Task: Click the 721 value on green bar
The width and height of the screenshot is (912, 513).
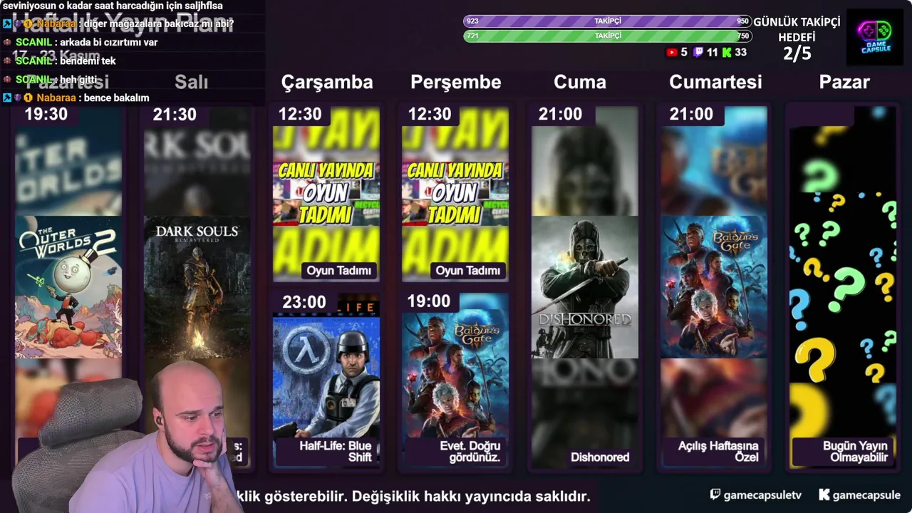Action: (x=472, y=36)
